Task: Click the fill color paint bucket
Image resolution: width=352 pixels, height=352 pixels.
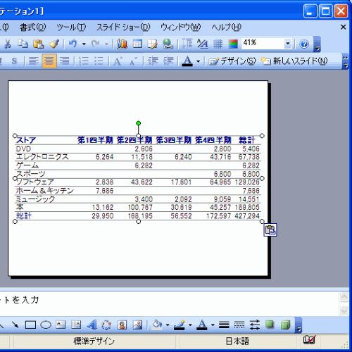Action: click(157, 325)
